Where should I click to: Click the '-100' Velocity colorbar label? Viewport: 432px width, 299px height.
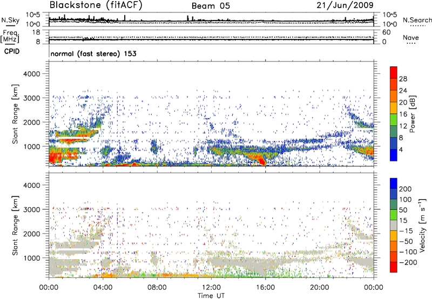click(408, 252)
